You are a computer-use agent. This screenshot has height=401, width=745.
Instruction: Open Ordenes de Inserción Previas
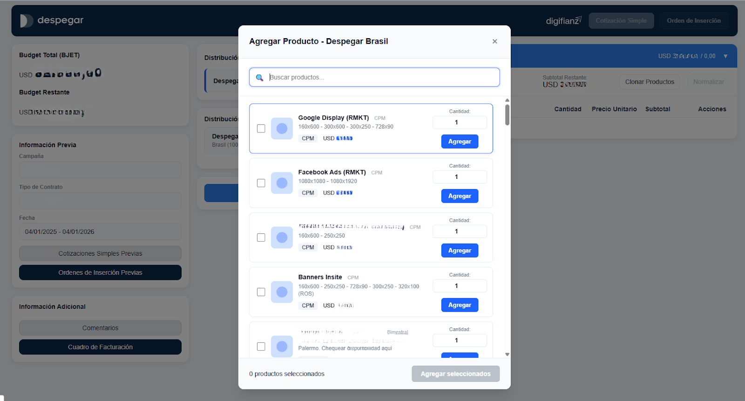tap(100, 272)
